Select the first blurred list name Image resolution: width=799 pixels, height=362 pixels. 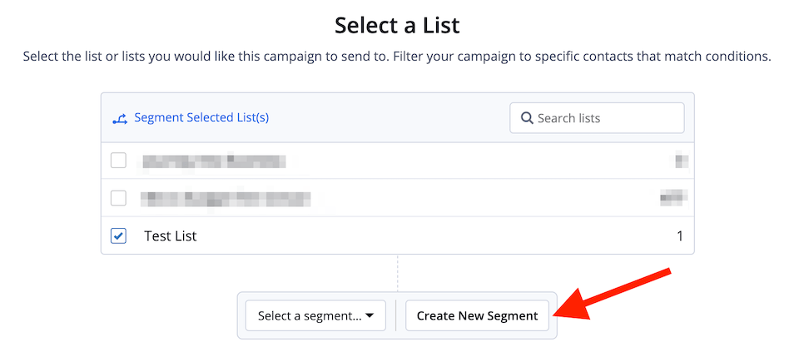tap(212, 161)
